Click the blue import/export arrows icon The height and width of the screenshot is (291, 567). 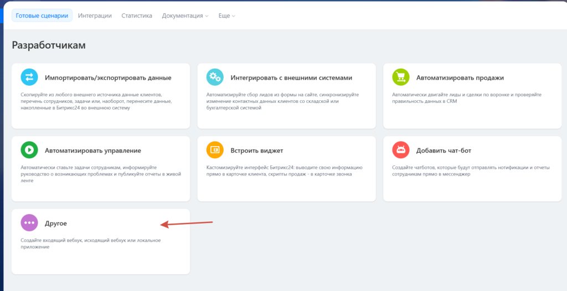29,77
